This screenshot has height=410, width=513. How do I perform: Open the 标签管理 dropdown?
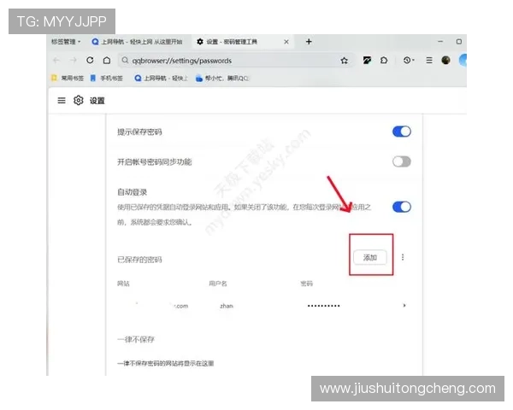[65, 41]
